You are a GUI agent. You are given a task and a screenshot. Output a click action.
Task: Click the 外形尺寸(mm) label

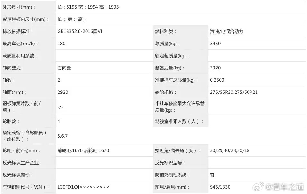point(19,7)
